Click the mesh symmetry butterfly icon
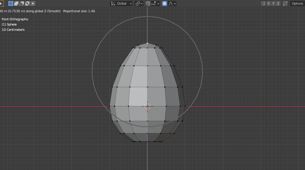The height and width of the screenshot is (170, 305). coord(263,3)
